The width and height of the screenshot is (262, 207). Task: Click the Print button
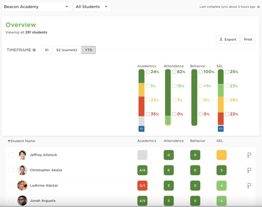click(248, 39)
